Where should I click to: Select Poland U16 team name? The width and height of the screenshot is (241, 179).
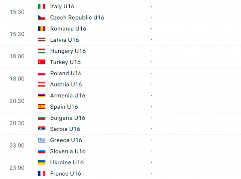(66, 73)
